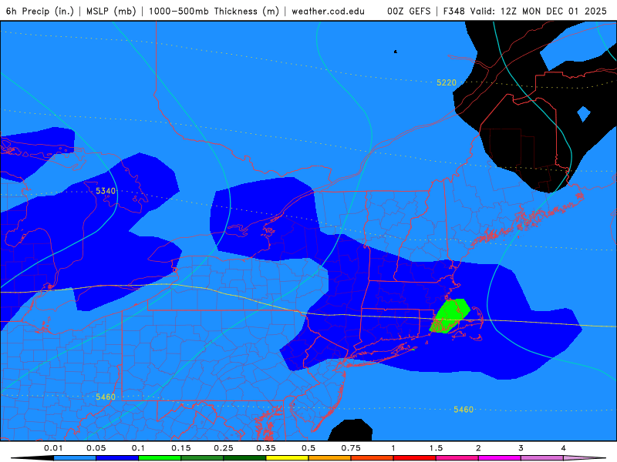
Task: Click the 5340 thickness contour label
Action: 106,191
